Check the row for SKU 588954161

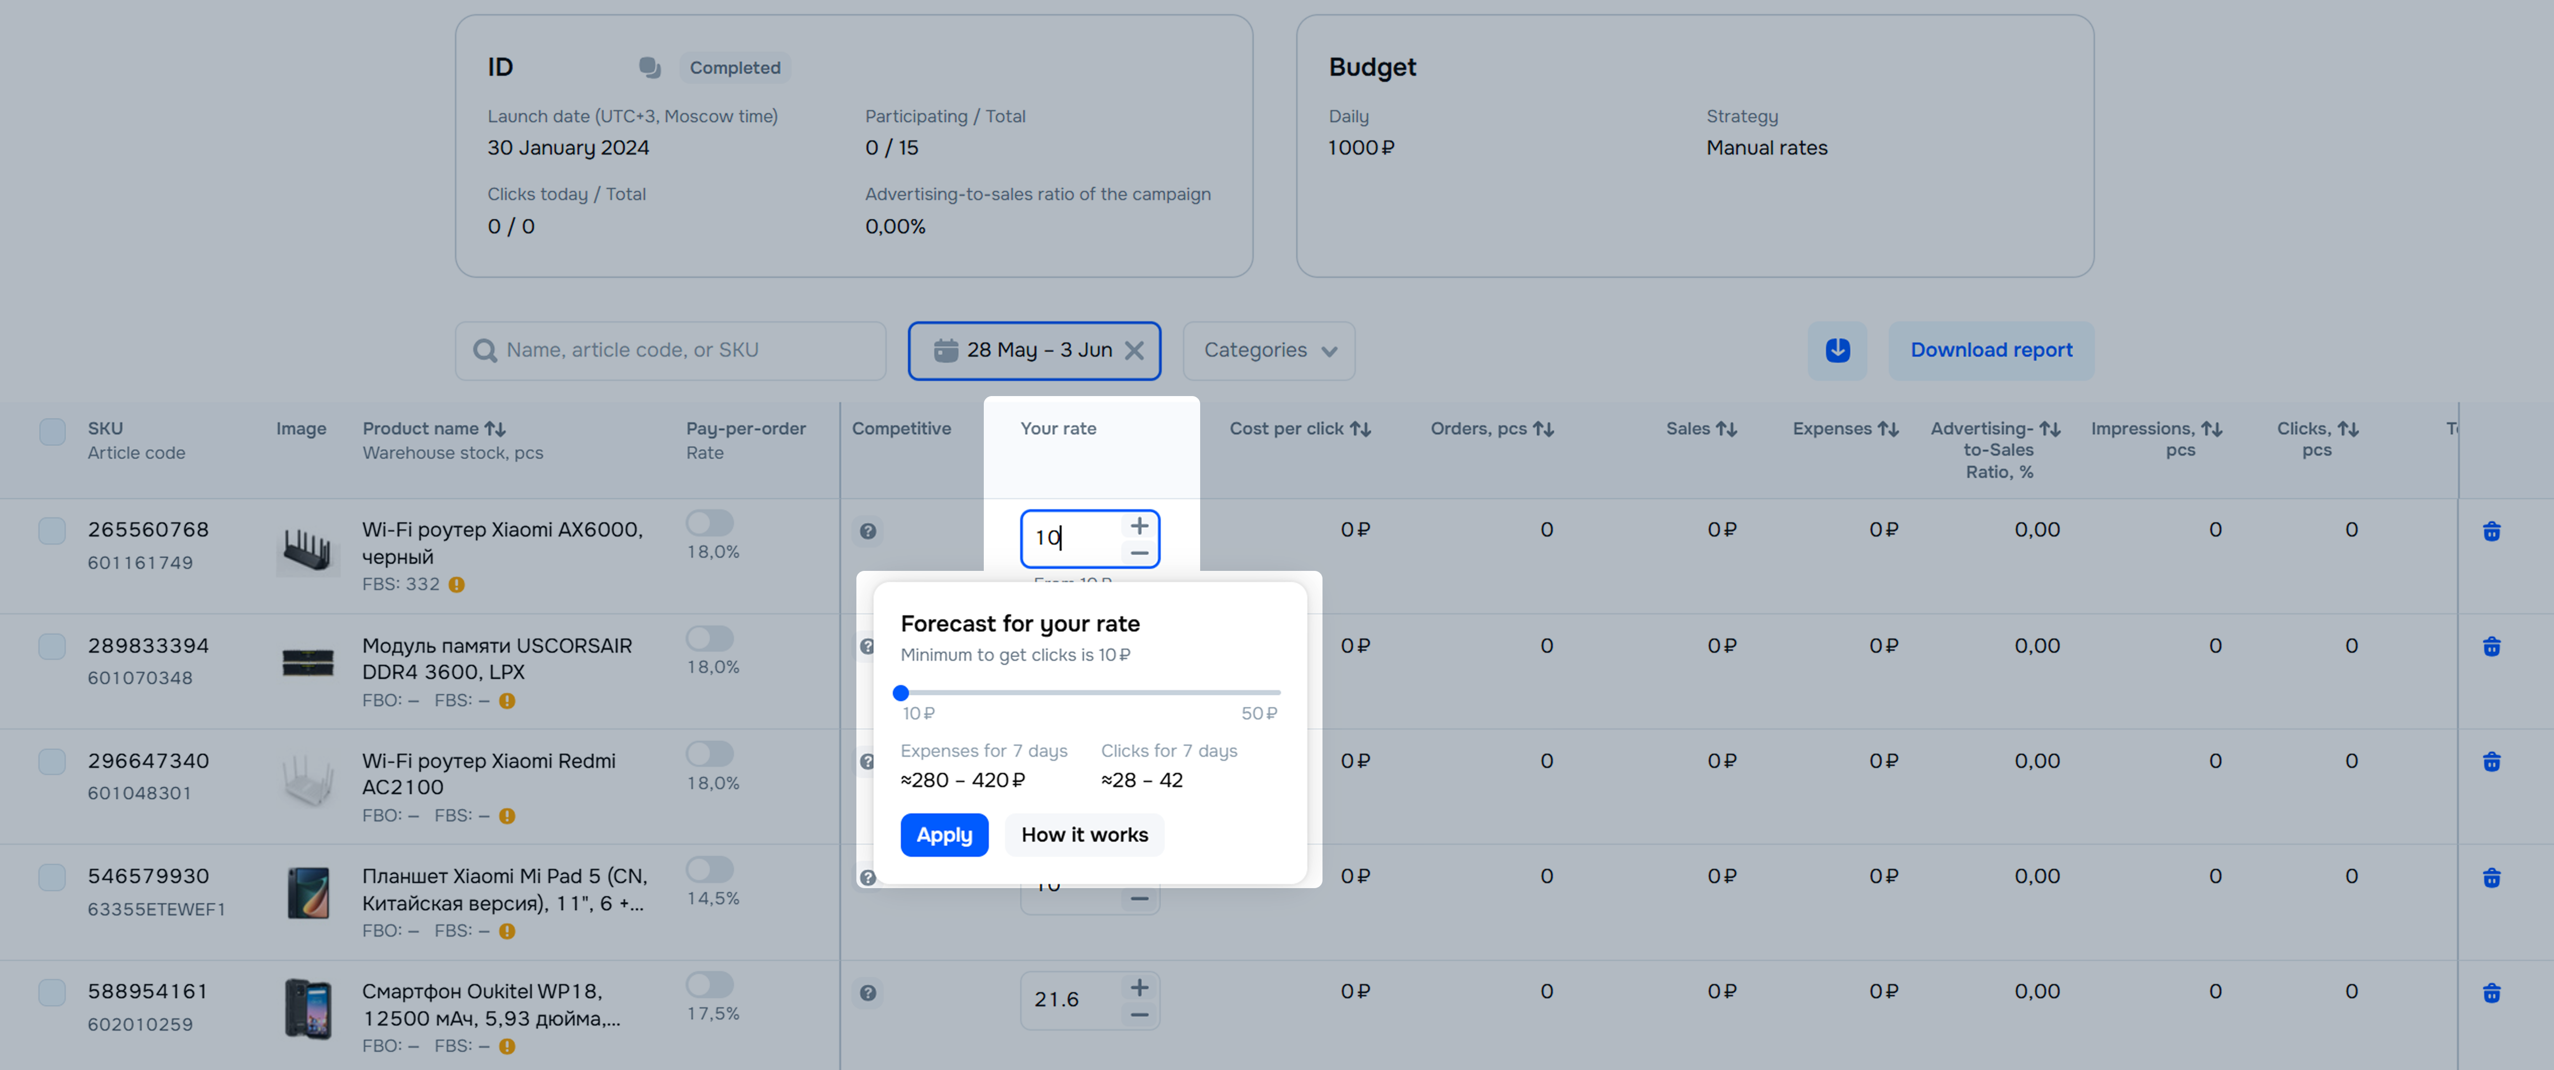[52, 992]
